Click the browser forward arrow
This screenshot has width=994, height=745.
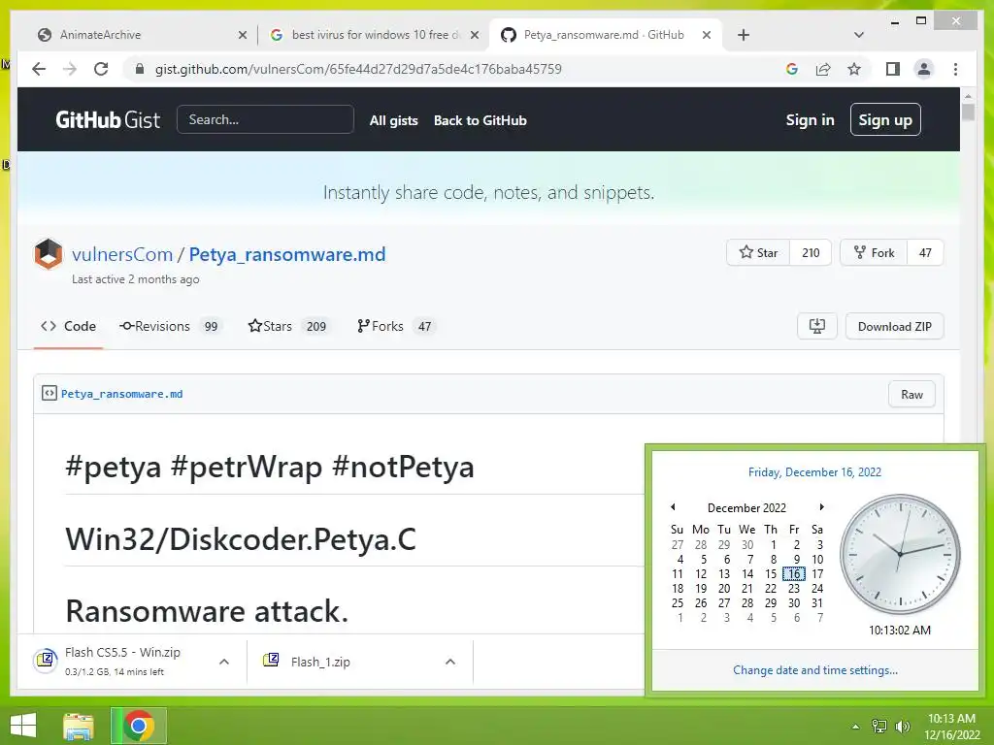70,69
